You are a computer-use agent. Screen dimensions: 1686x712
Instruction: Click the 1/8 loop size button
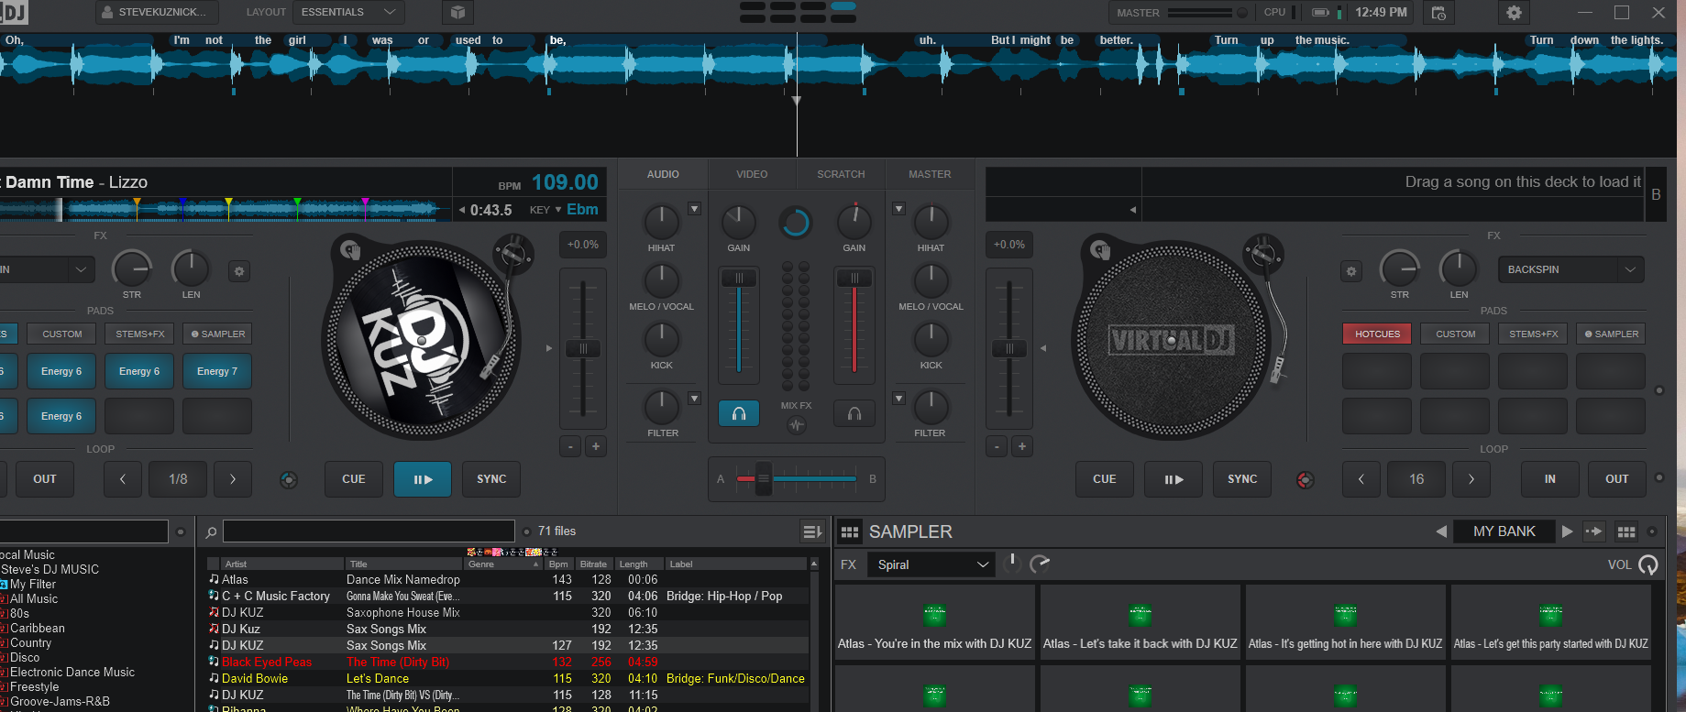click(178, 479)
